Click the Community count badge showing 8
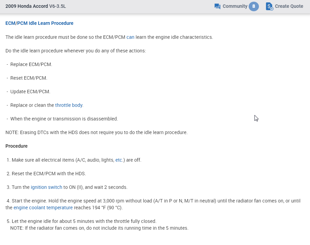Viewport: 310px width, 245px height. point(253,6)
